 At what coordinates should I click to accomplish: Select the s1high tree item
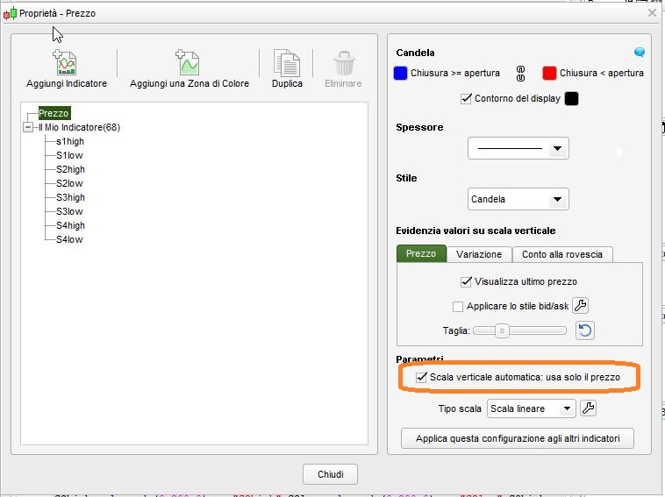[x=70, y=141]
